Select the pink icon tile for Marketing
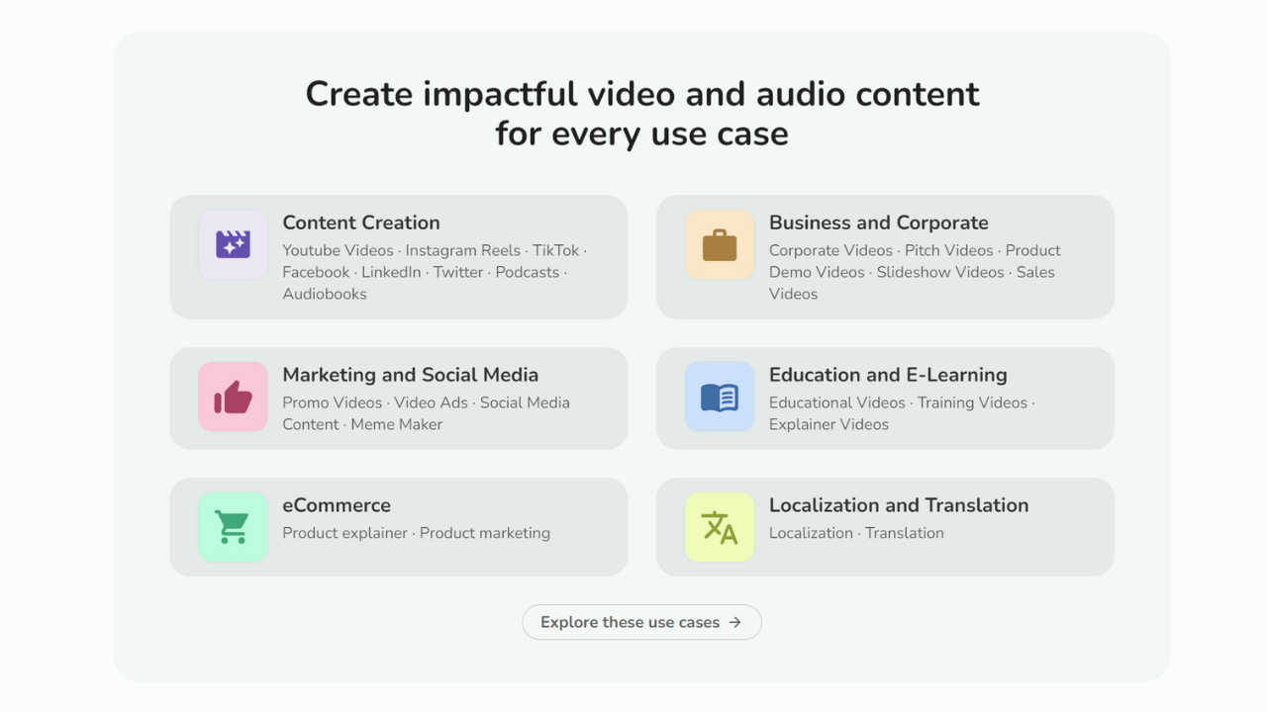 233,398
